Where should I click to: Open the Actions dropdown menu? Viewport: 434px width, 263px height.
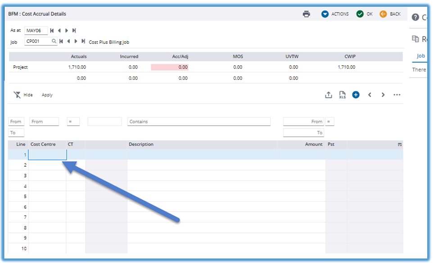[335, 14]
